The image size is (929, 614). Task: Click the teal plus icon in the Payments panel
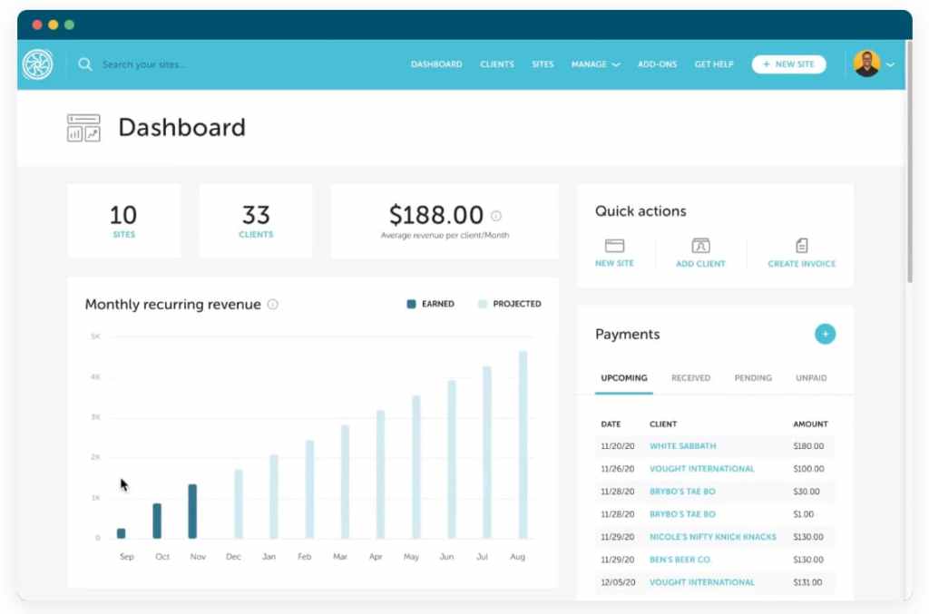825,334
